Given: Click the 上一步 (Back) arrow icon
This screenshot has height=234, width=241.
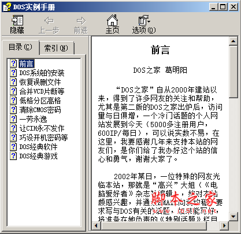Looking at the screenshot, I should 49,21.
